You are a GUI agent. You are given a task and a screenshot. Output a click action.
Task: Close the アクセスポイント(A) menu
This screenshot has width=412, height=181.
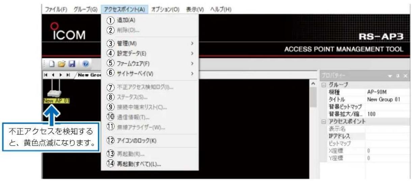[125, 9]
